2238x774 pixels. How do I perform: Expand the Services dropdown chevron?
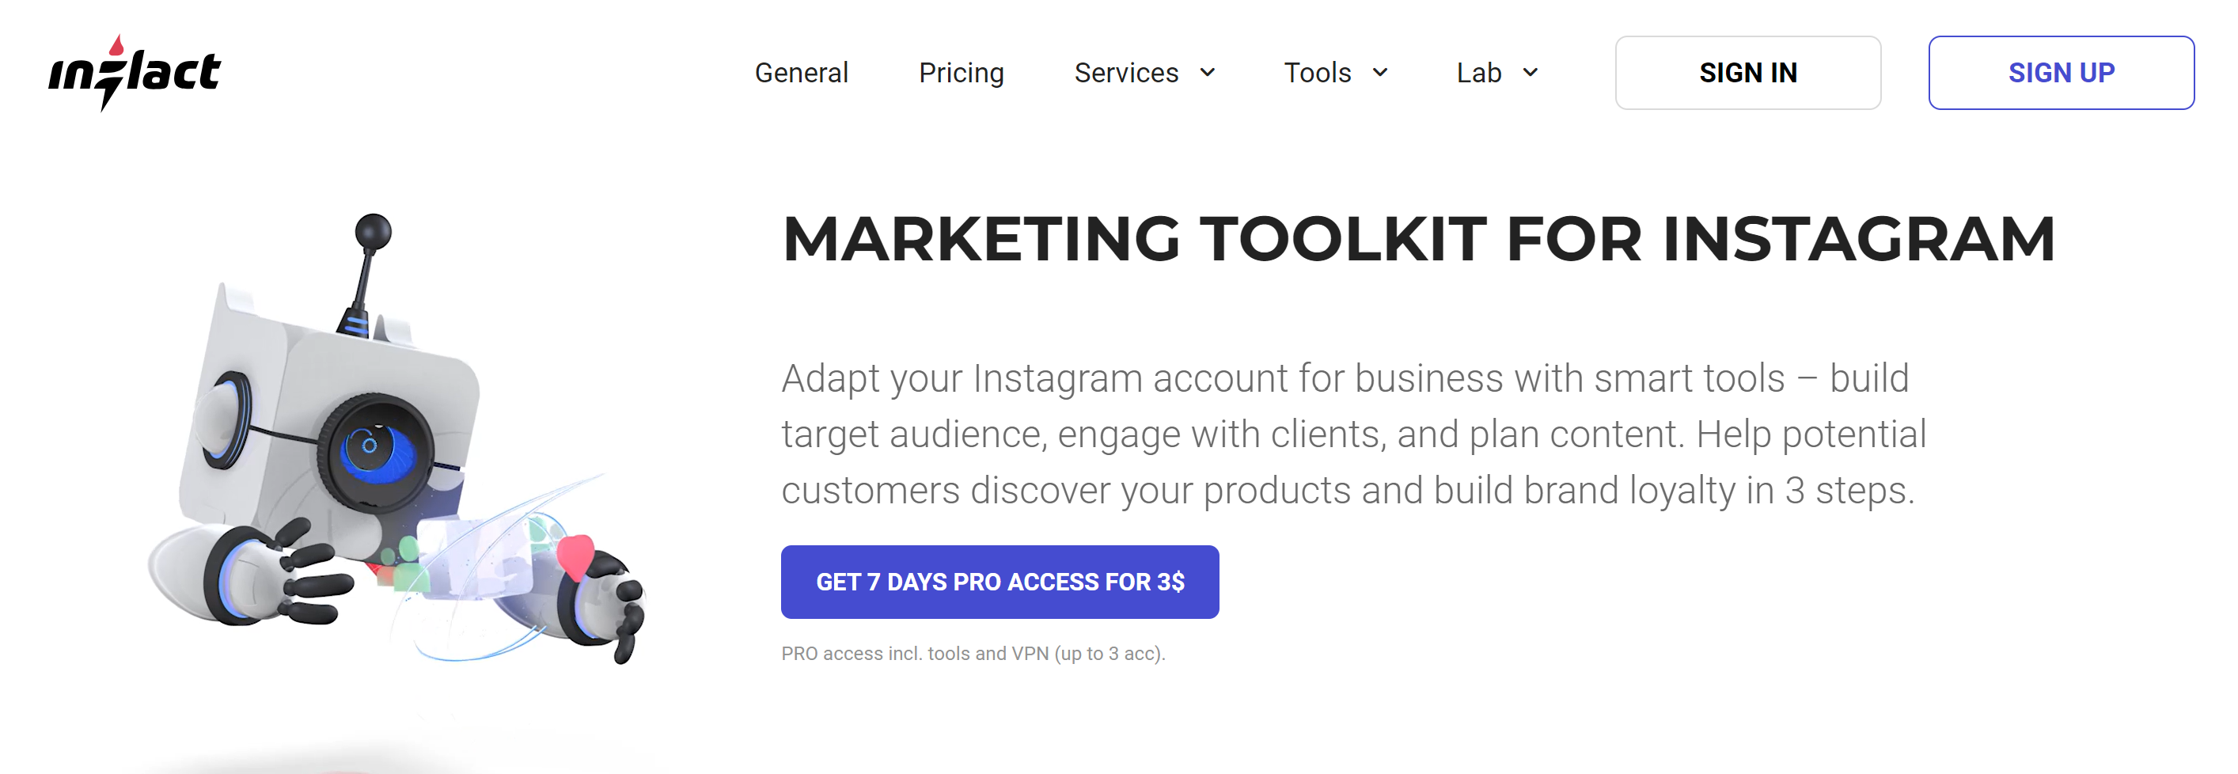pyautogui.click(x=1208, y=73)
